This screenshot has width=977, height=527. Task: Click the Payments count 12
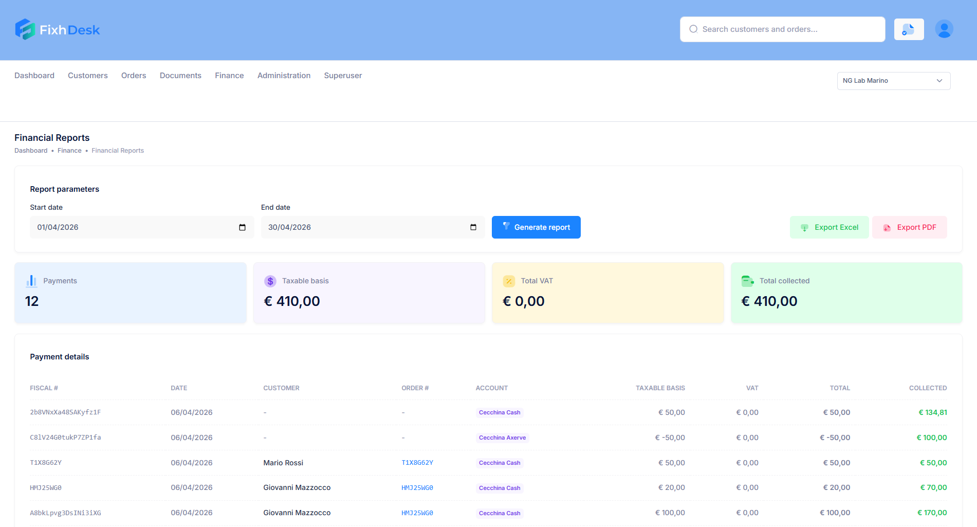(x=32, y=301)
